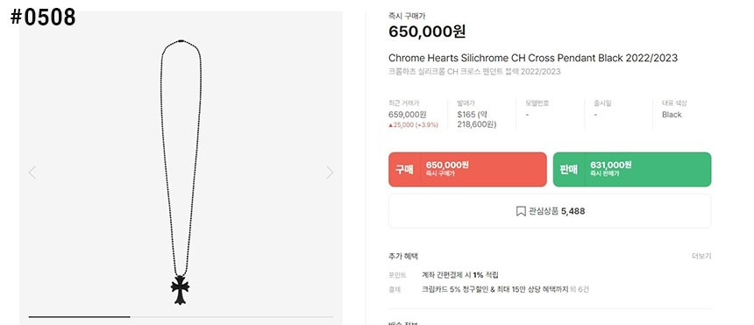Click the Korean product name subtitle

point(474,72)
